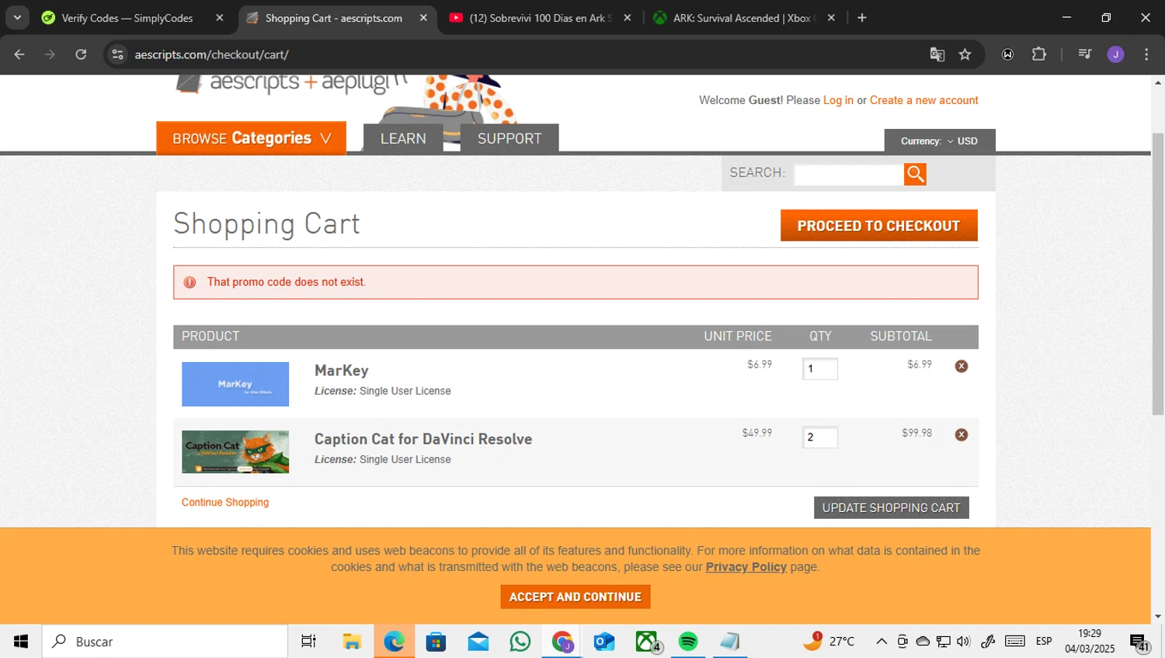Screen dimensions: 1165x658
Task: Open Spotify from the taskbar
Action: pos(688,642)
